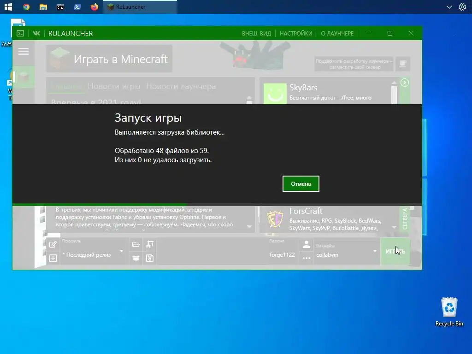Click the green arrow above СЕРВЕРА strip
The image size is (472, 354).
click(x=405, y=83)
